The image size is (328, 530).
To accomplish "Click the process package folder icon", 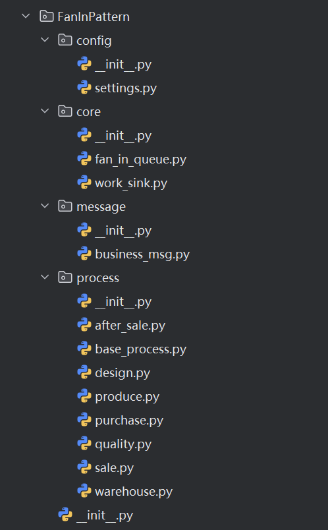I will pos(65,277).
